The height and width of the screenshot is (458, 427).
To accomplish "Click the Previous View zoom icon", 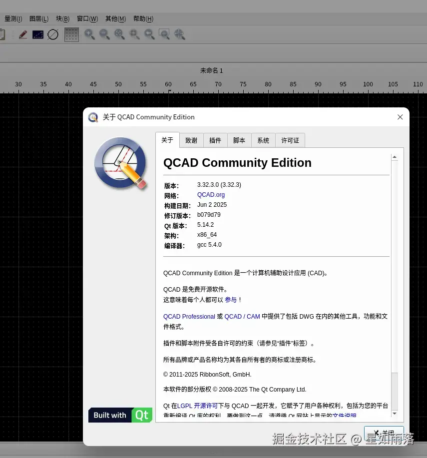I will 149,34.
